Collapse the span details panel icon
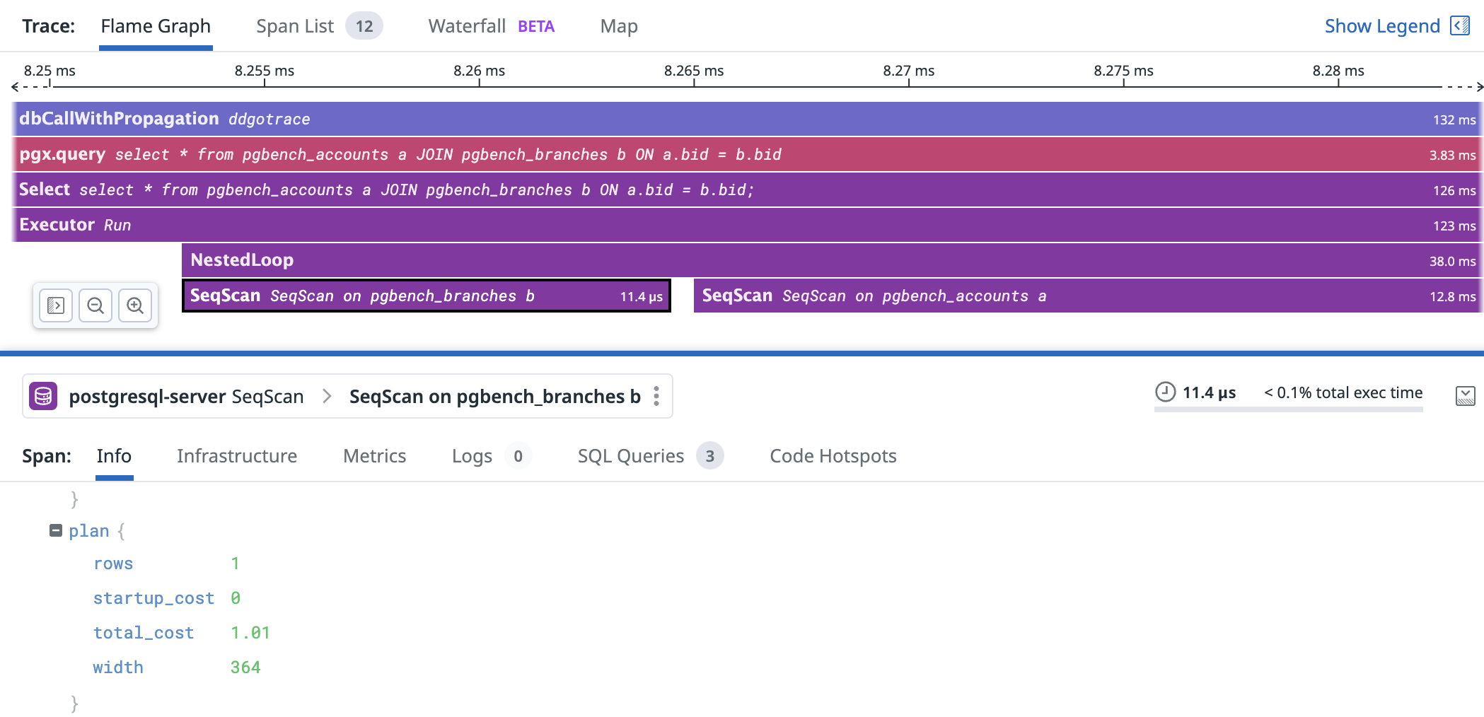The height and width of the screenshot is (717, 1484). [1465, 396]
